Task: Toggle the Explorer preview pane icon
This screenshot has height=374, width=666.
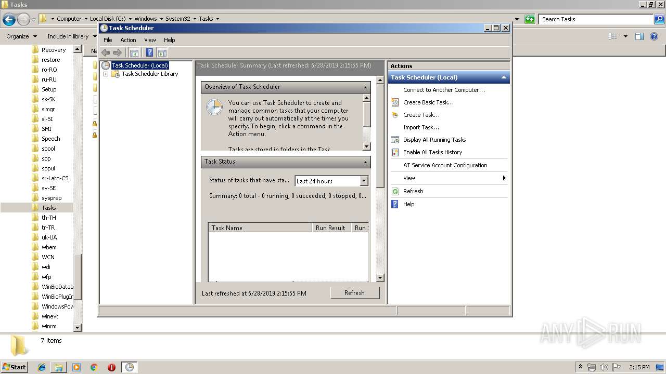Action: coord(639,36)
